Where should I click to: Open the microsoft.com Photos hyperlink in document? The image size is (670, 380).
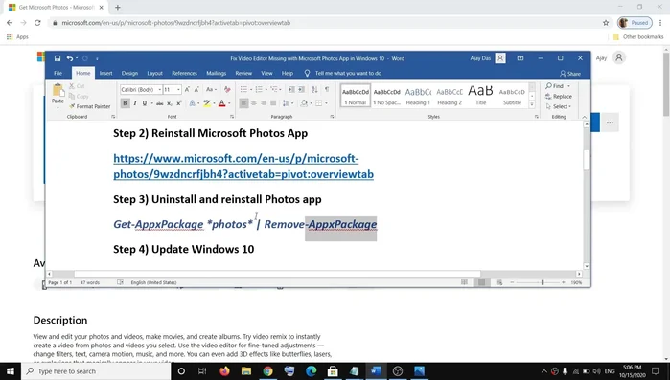point(243,167)
